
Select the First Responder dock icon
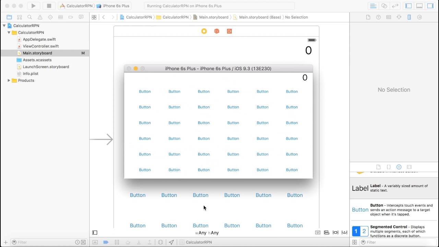click(217, 31)
